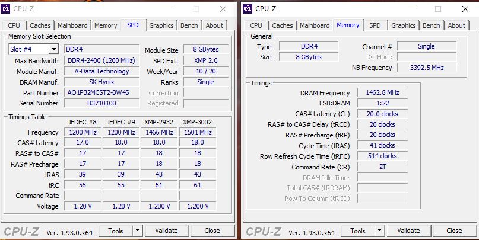Click NB Frequency 3392.5 MHz value

[427, 68]
